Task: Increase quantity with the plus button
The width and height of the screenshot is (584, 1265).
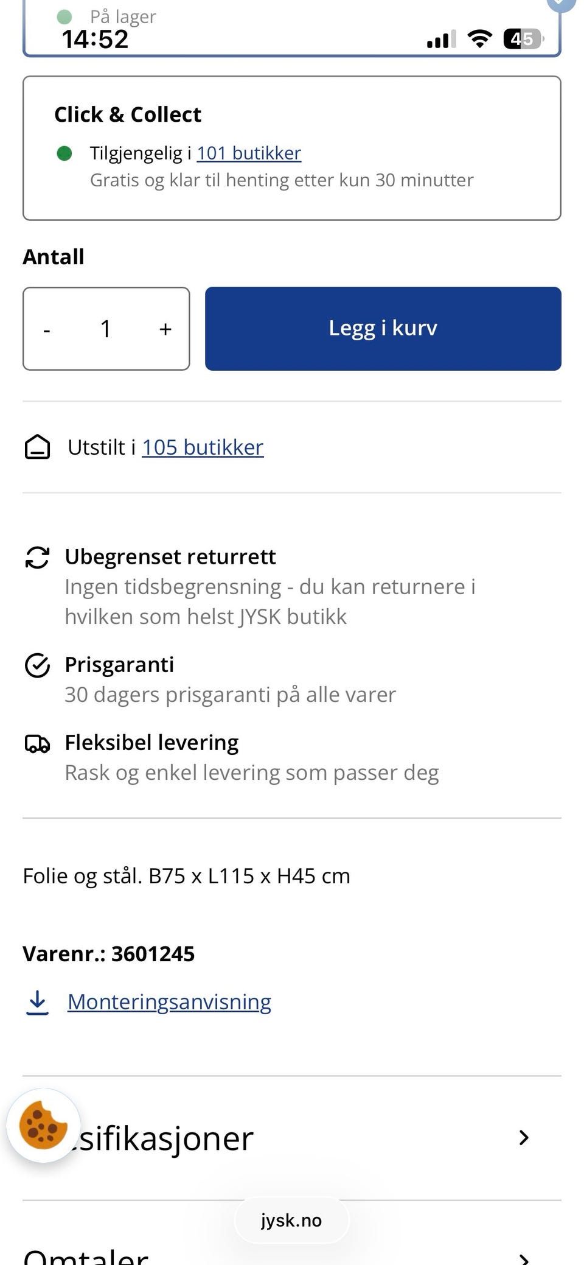Action: [x=165, y=329]
